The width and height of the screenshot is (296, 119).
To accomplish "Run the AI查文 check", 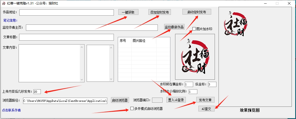I will (206, 109).
